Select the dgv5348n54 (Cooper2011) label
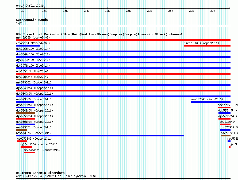The width and height of the screenshot is (238, 180). (x=34, y=105)
